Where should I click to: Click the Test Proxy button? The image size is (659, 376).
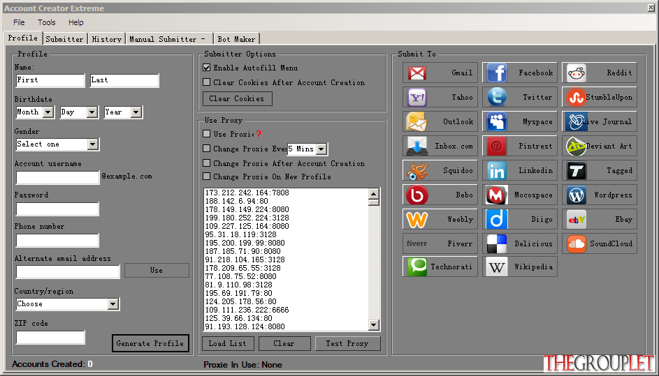(347, 343)
